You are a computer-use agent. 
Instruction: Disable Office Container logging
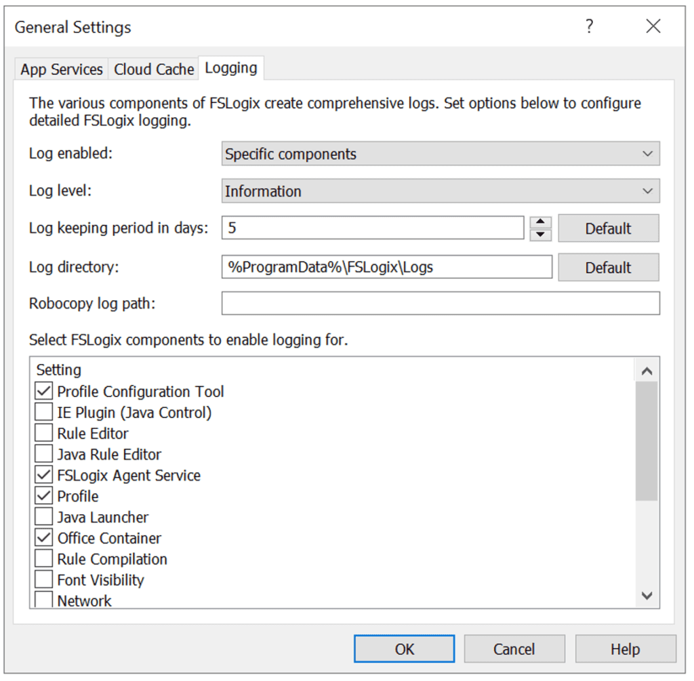coord(43,537)
